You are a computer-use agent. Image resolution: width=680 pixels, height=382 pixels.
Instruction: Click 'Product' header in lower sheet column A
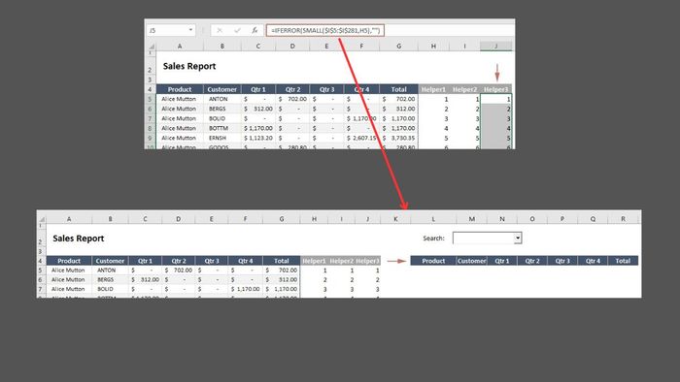pyautogui.click(x=69, y=261)
